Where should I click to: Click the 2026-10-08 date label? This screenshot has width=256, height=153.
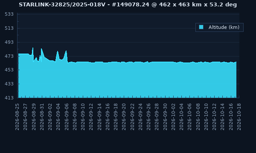pyautogui.click(x=198, y=117)
